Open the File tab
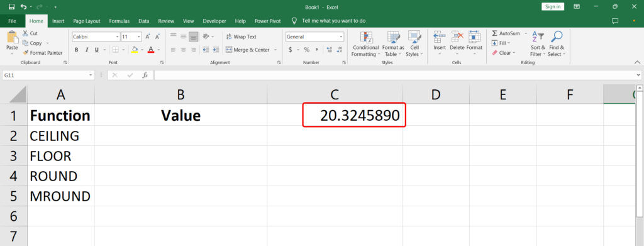 (x=13, y=21)
